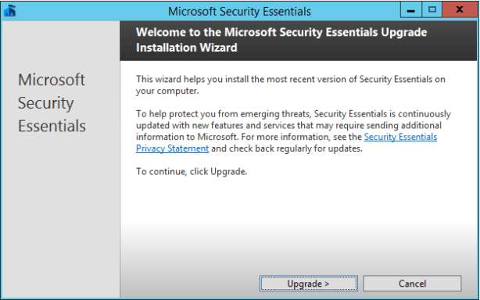Click the 'Microsoft Security Essentials' window title text

tap(239, 12)
